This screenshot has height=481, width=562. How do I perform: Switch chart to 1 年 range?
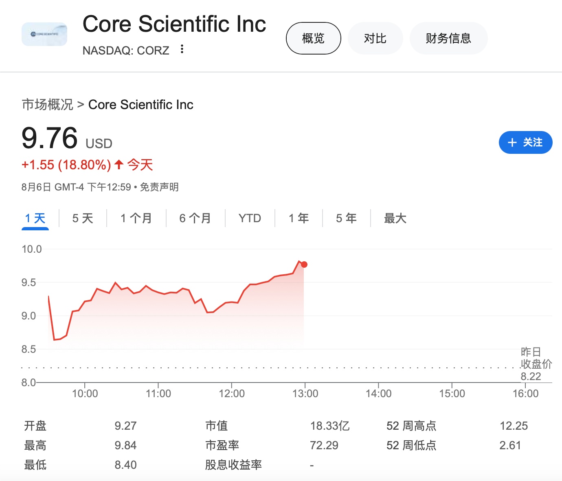[299, 219]
